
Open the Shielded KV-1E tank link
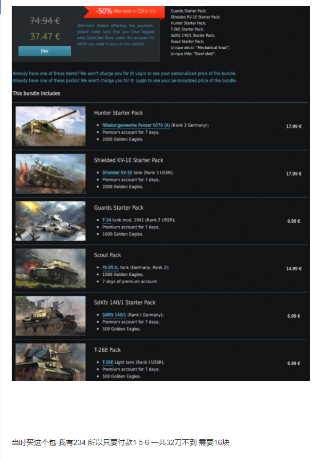pos(117,172)
